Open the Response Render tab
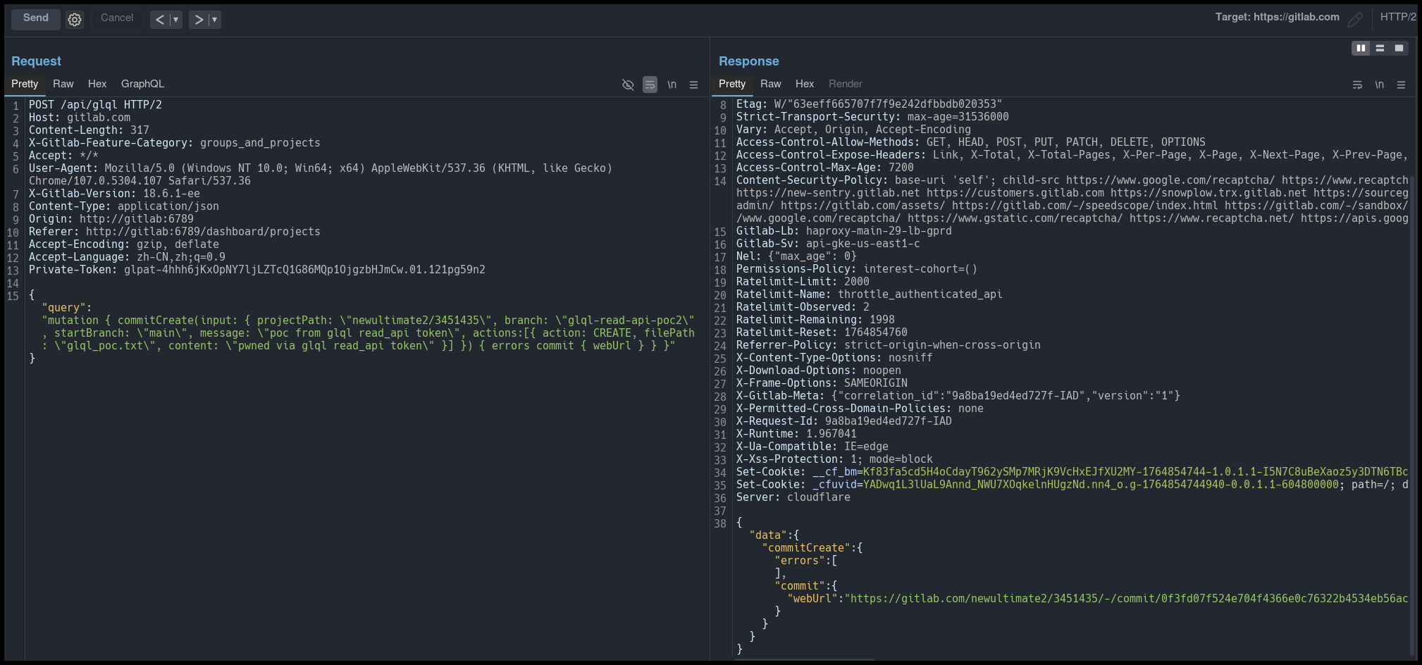 pyautogui.click(x=846, y=84)
